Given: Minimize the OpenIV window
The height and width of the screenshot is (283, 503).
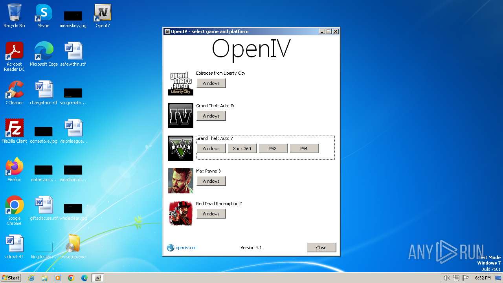Looking at the screenshot, I should [322, 31].
